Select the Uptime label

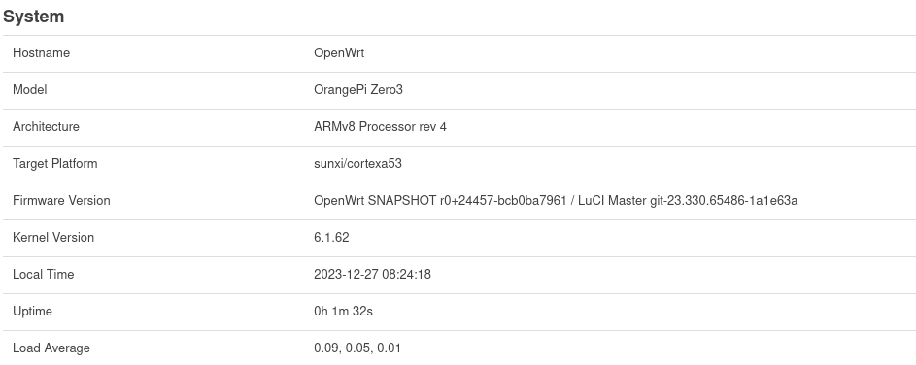tap(32, 312)
